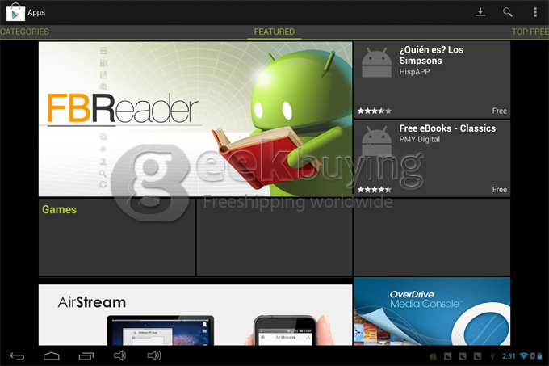The width and height of the screenshot is (549, 366).
Task: Click the 'Apps' title text
Action: (x=36, y=12)
